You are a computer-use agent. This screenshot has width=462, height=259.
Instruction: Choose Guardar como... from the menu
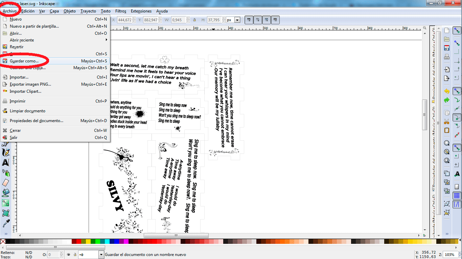[55, 61]
